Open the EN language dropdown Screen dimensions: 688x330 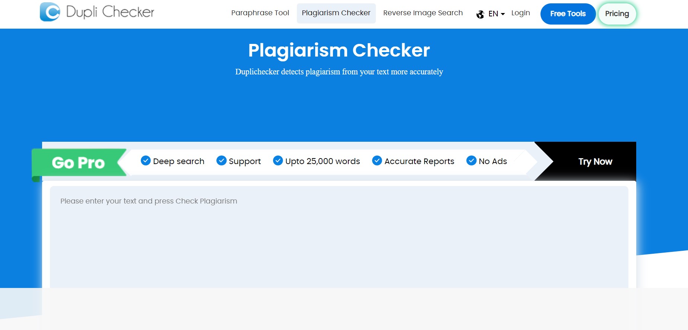point(497,14)
